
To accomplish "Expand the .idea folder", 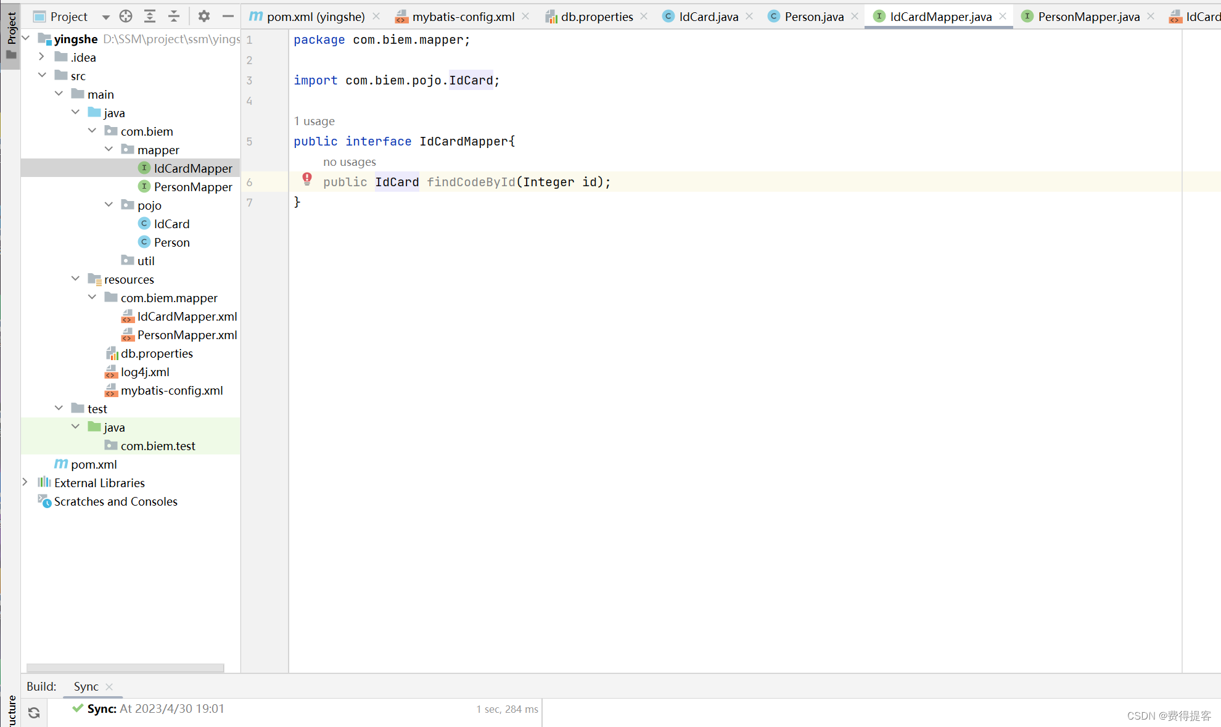I will pyautogui.click(x=41, y=57).
